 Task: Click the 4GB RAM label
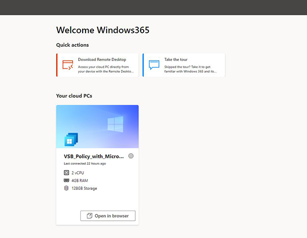pyautogui.click(x=80, y=180)
